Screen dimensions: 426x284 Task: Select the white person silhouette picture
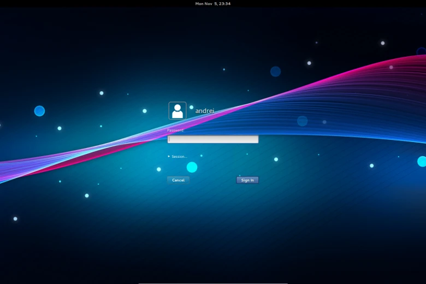177,111
